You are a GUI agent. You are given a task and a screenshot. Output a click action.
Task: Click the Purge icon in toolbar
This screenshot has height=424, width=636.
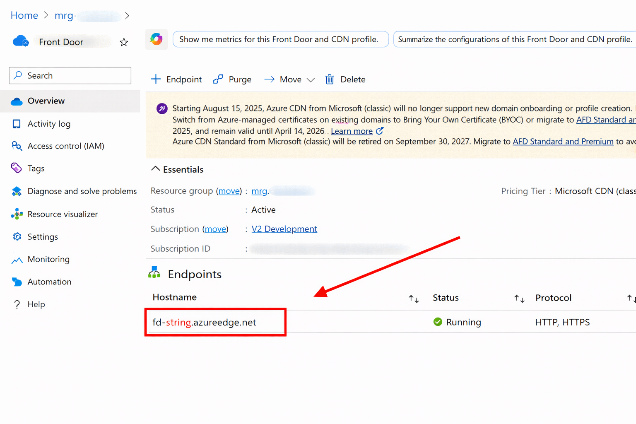218,79
